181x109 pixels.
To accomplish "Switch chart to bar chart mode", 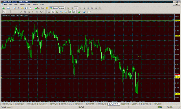I will pyautogui.click(x=49, y=12).
